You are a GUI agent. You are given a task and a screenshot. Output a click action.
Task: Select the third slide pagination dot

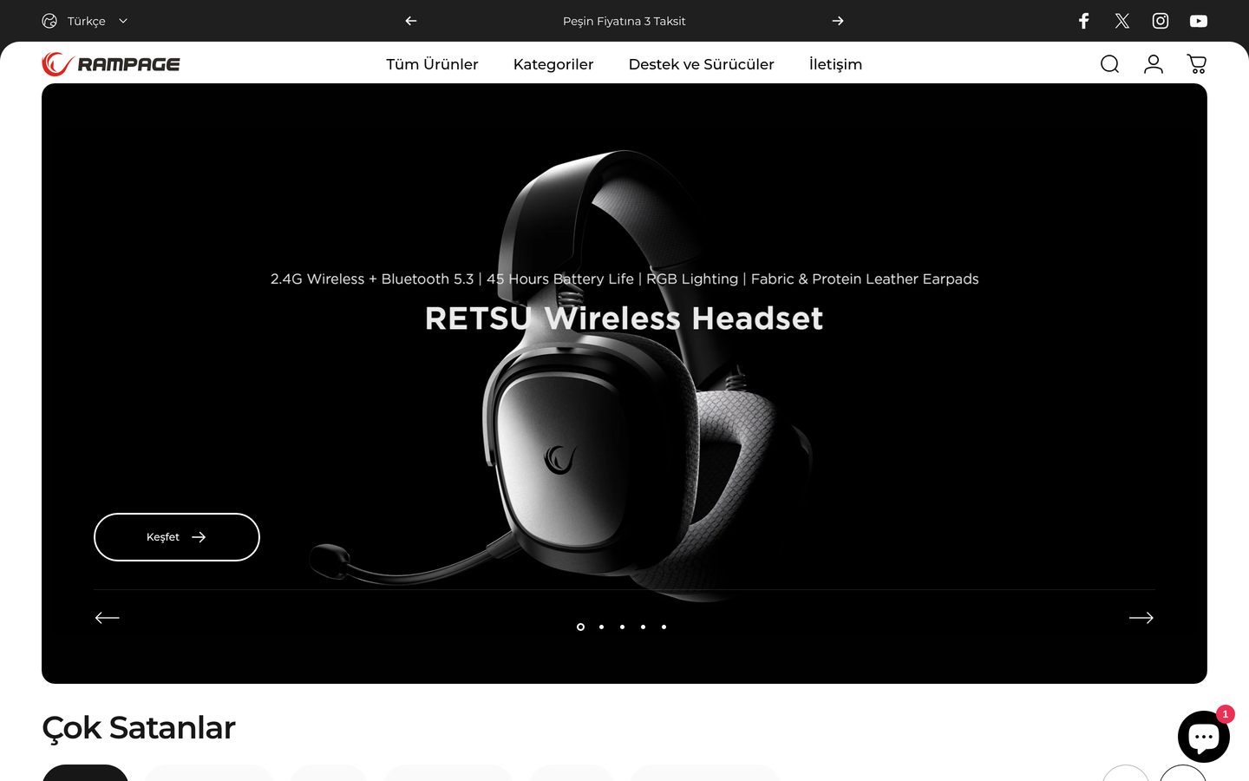(622, 627)
